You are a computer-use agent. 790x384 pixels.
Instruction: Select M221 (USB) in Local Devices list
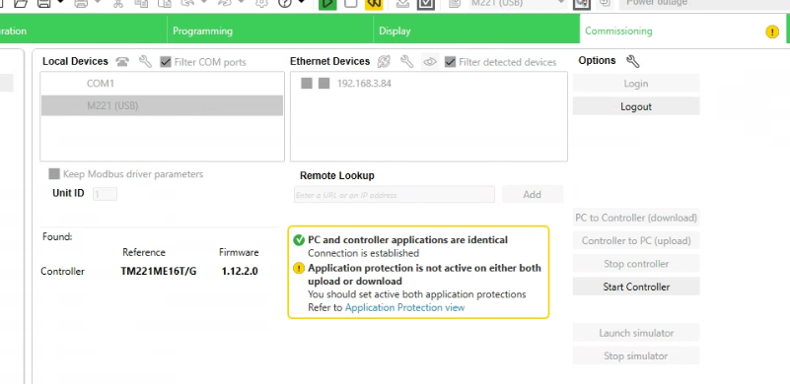coord(162,105)
